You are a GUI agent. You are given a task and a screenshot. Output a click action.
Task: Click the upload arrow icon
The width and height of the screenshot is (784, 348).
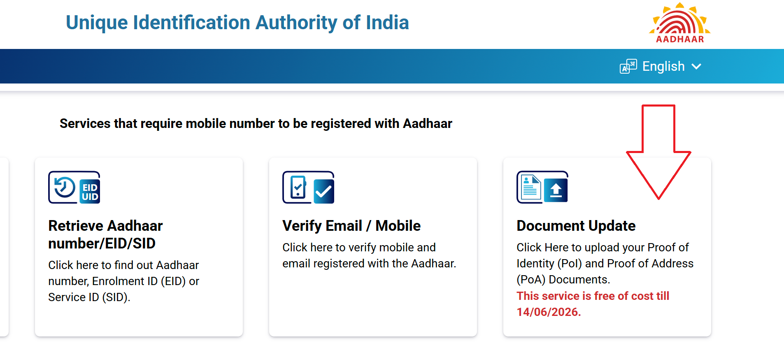point(556,191)
